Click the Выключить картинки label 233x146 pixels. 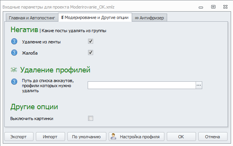(x=32, y=119)
